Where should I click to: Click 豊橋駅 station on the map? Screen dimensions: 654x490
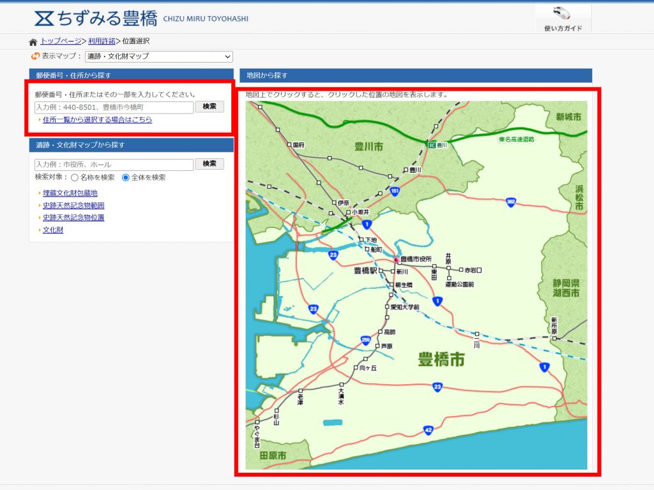[381, 271]
